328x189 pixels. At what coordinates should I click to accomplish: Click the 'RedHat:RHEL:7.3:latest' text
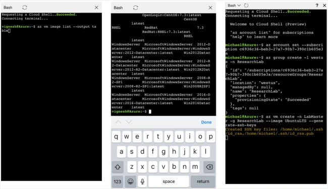coord(167,32)
